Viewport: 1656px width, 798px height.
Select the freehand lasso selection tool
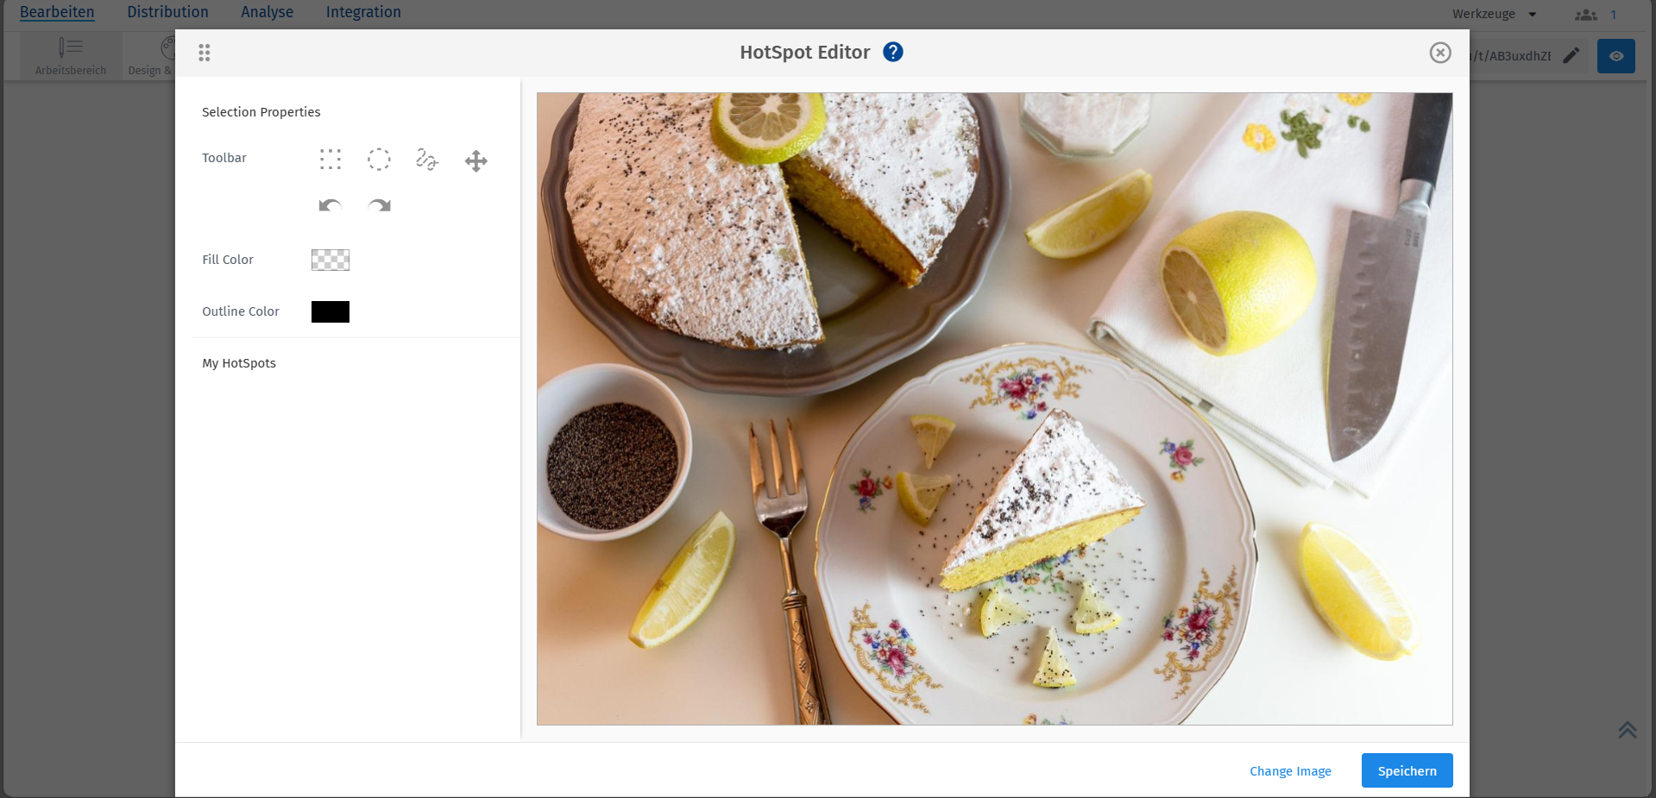pyautogui.click(x=427, y=160)
